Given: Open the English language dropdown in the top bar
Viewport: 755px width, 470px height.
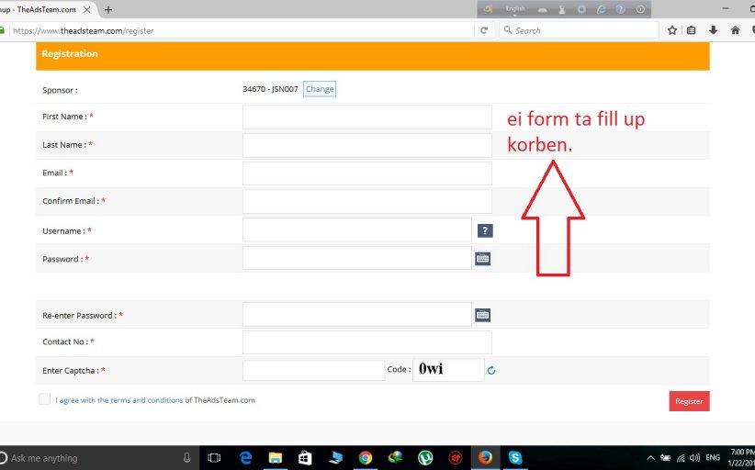Looking at the screenshot, I should tap(516, 8).
